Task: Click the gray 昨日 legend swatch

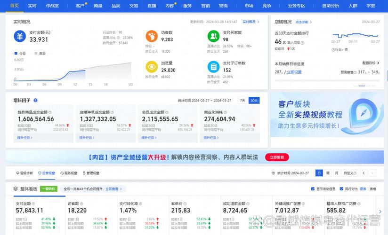Action: [36, 53]
